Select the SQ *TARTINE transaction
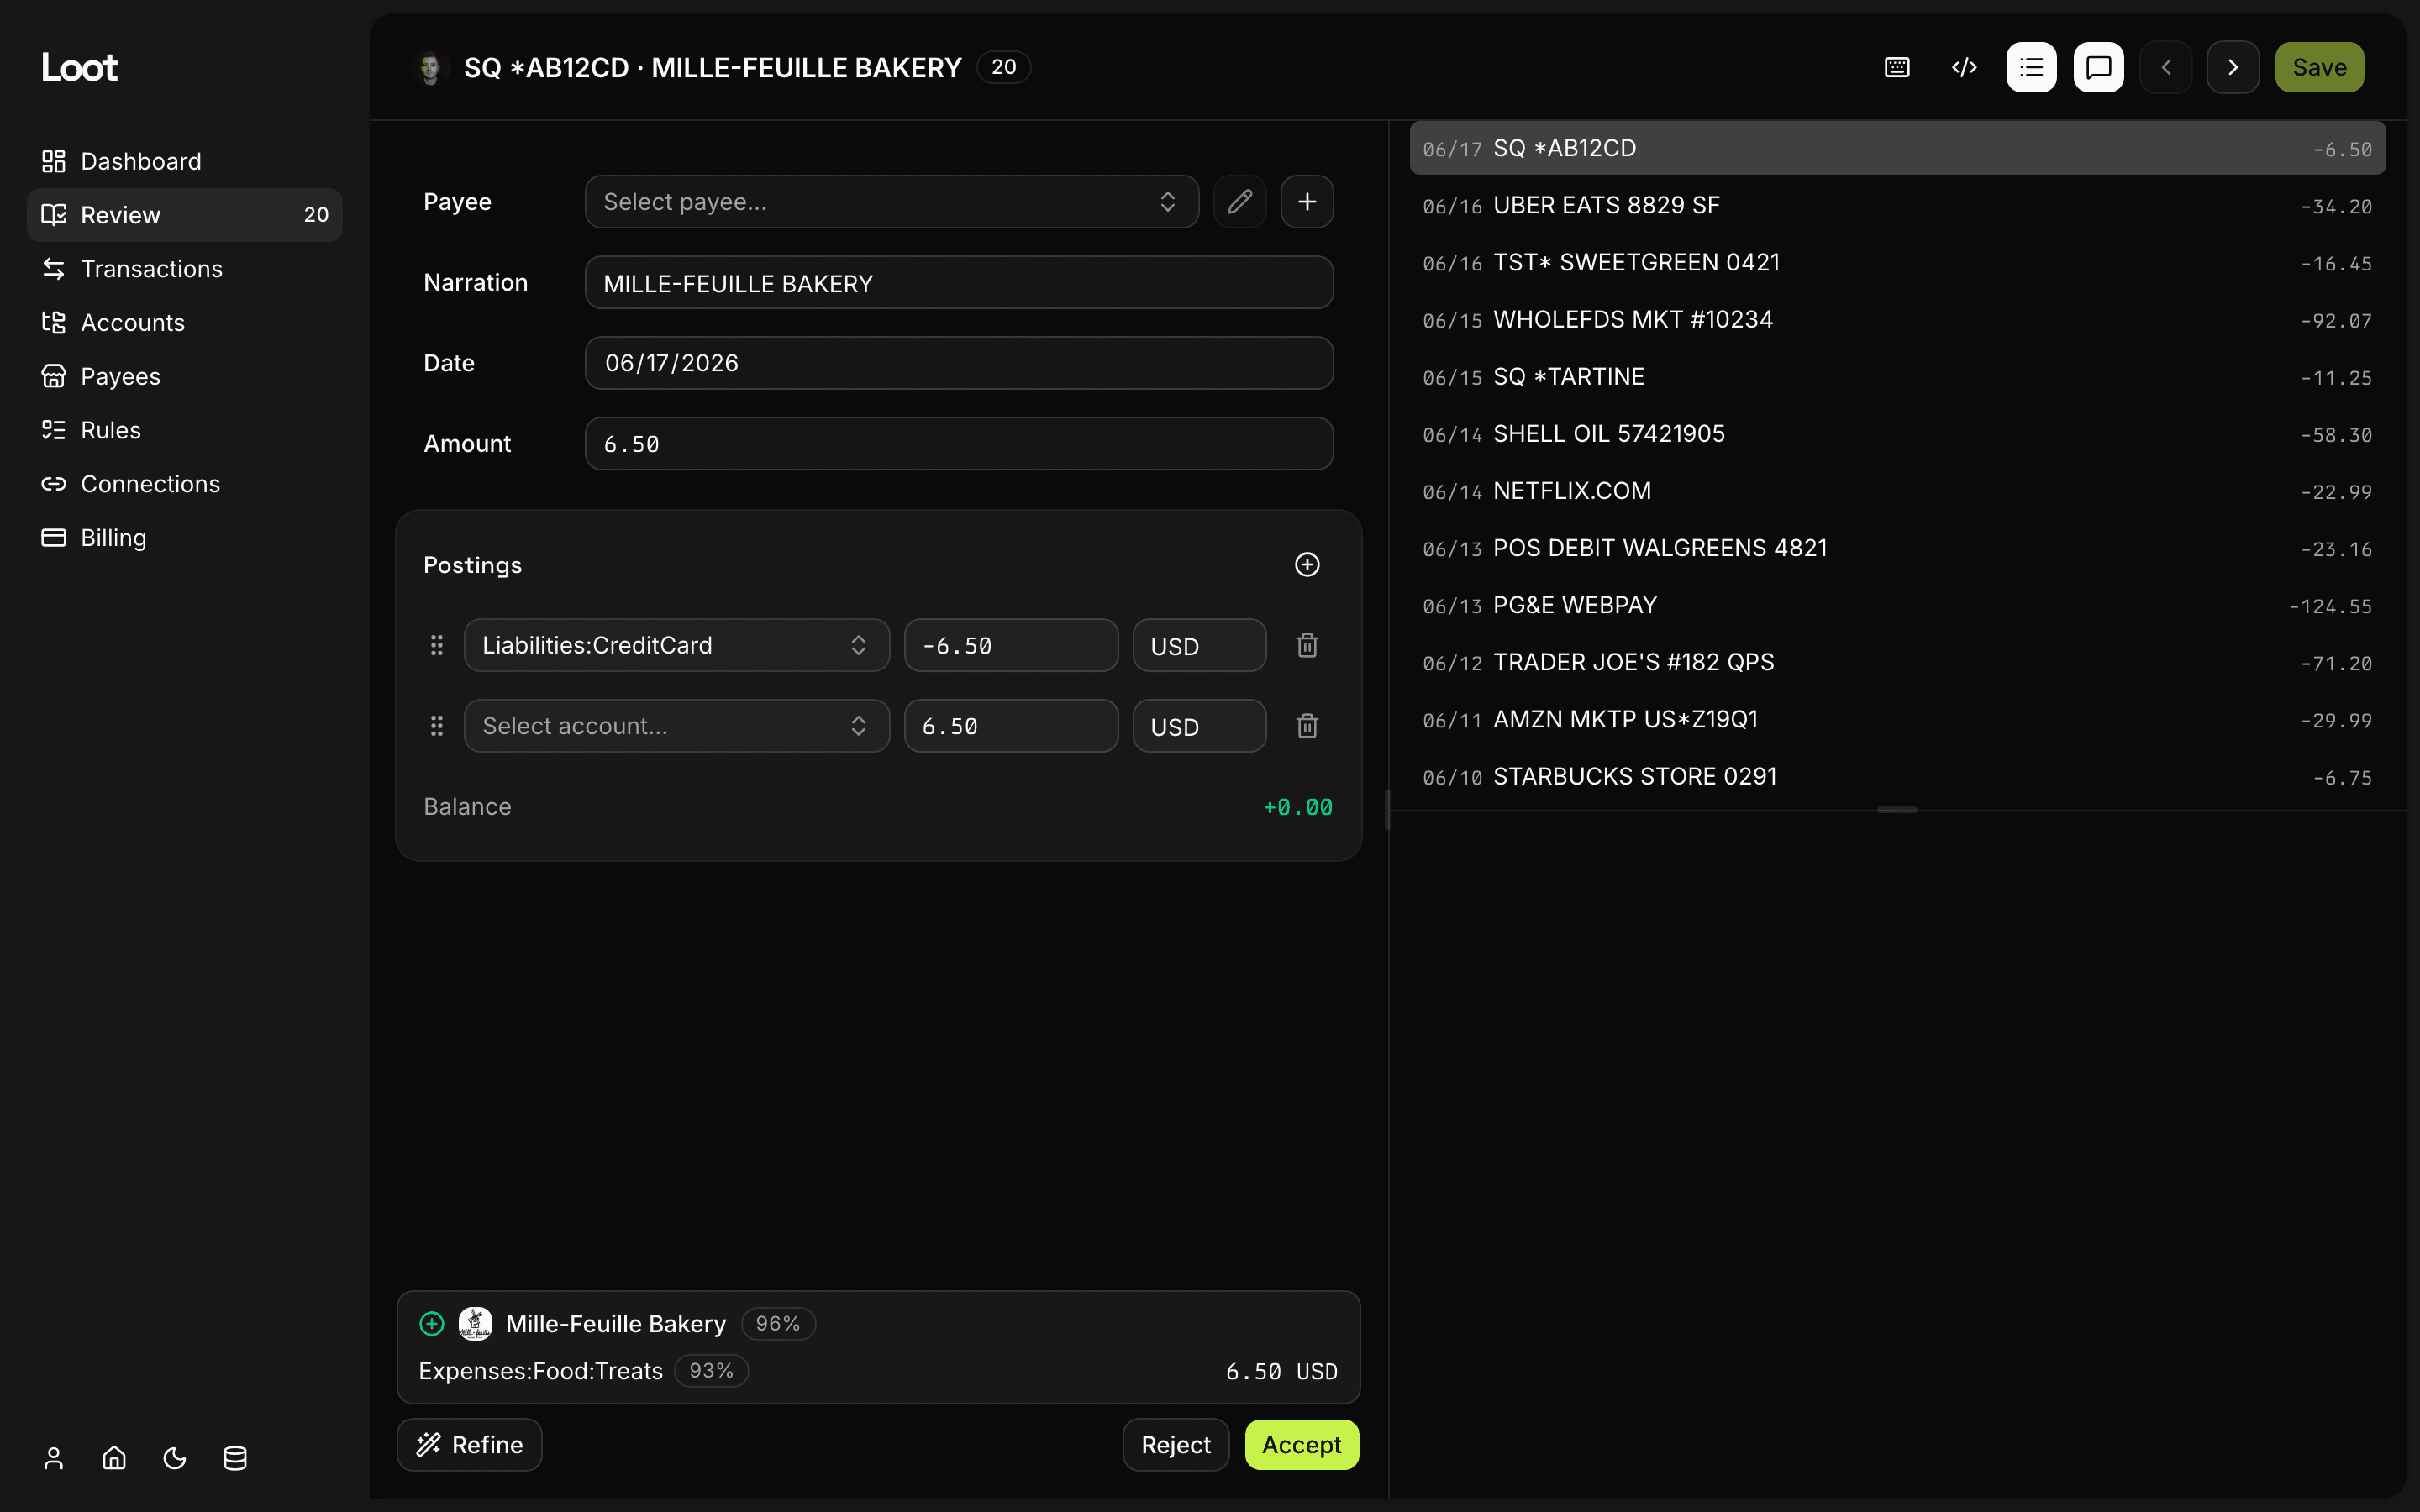This screenshot has width=2420, height=1512. [1897, 376]
